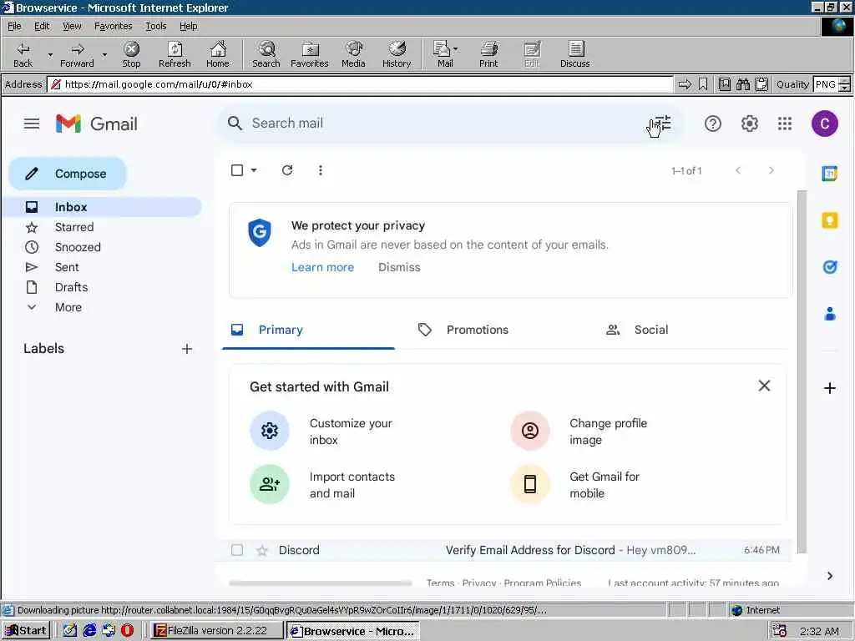The width and height of the screenshot is (855, 641).
Task: Open the Help menu
Action: point(188,26)
